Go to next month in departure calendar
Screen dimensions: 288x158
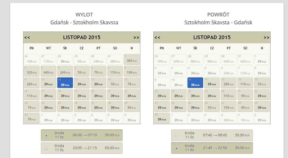[136, 38]
